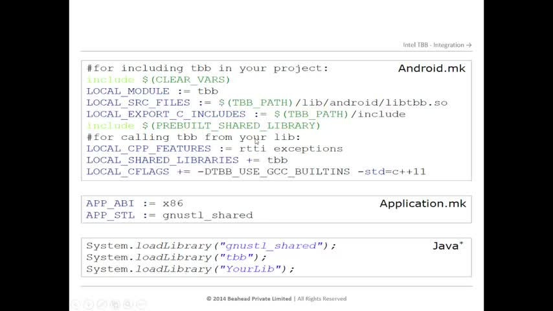
Task: Click the 'Java*' label
Action: pos(448,246)
